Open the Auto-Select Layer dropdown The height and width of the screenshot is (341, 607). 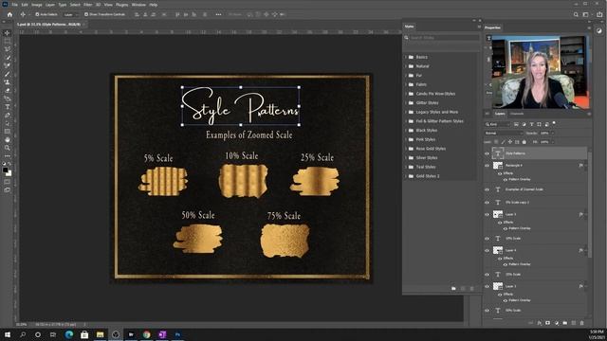pos(70,14)
